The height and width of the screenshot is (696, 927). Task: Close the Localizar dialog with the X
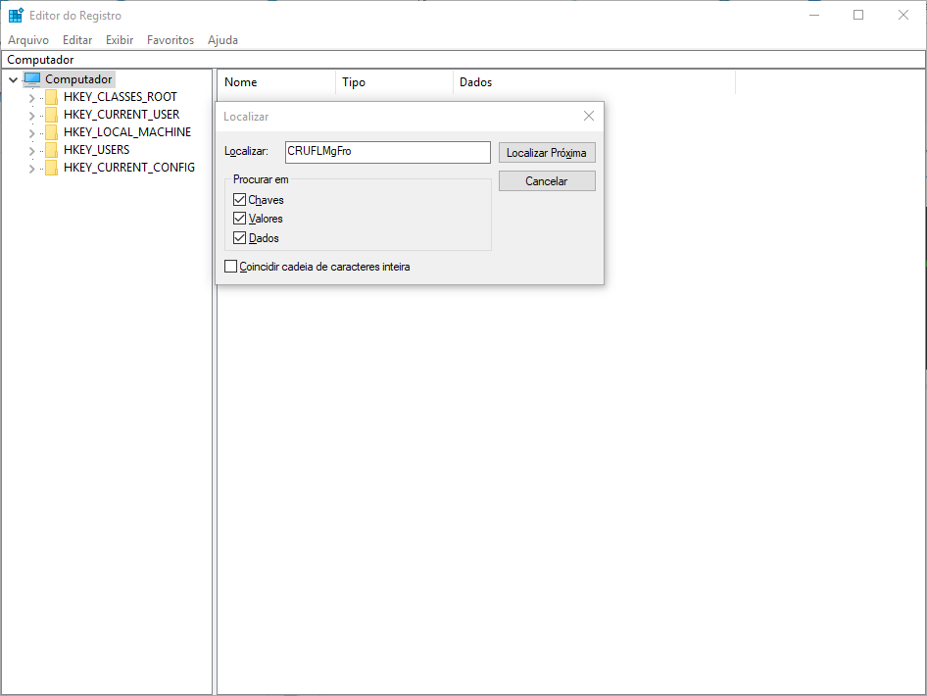click(589, 116)
